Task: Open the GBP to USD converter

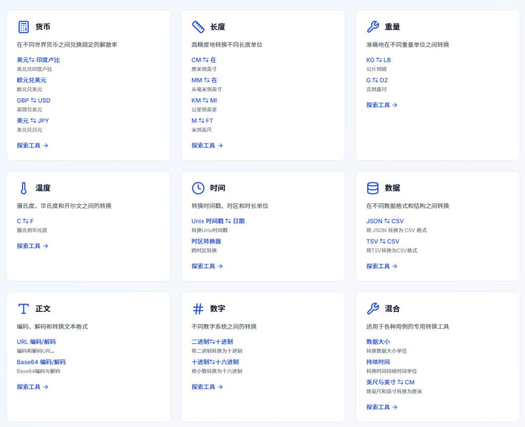Action: [x=33, y=100]
